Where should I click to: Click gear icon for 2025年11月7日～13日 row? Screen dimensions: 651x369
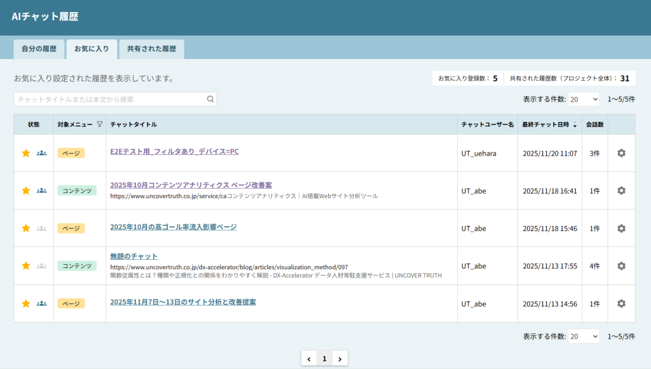point(621,304)
